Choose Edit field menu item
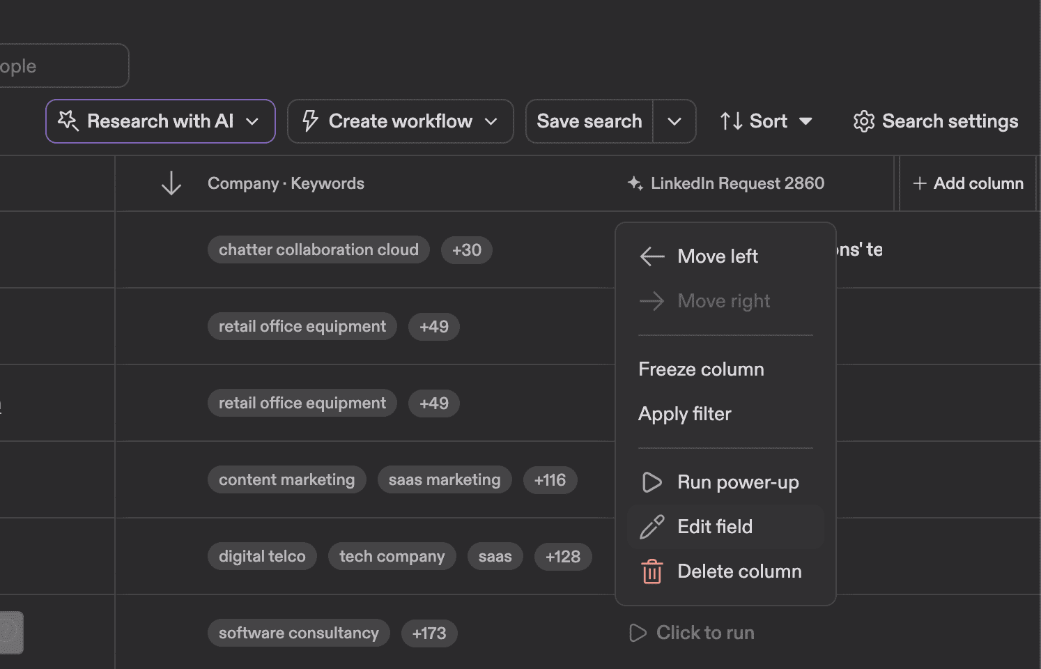The width and height of the screenshot is (1041, 669). click(x=725, y=527)
